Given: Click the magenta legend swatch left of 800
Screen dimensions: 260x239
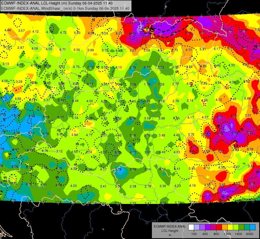Looking at the screenshot, I should (x=214, y=227).
